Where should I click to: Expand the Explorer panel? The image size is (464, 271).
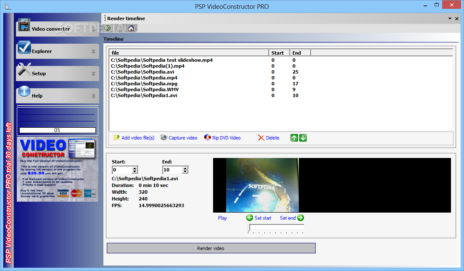(x=93, y=52)
